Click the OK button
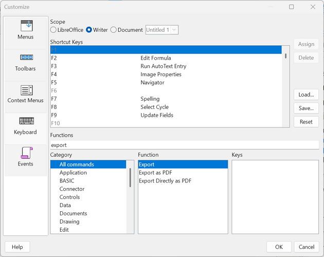This screenshot has width=324, height=257. point(279,247)
